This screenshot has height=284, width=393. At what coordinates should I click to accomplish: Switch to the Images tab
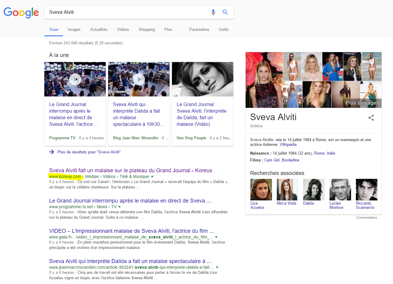tap(74, 29)
